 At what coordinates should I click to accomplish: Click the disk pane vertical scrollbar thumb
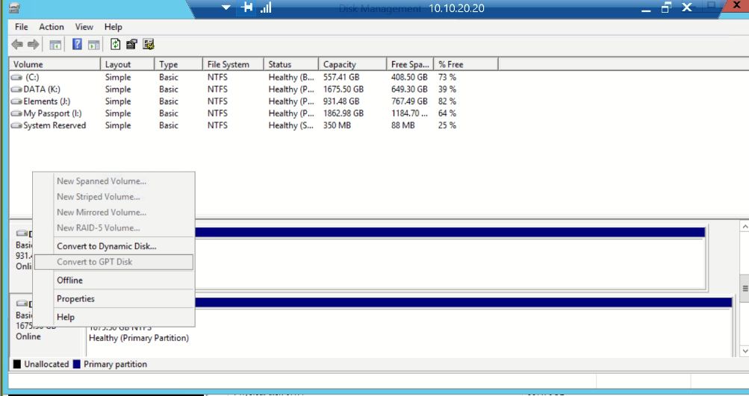(743, 287)
